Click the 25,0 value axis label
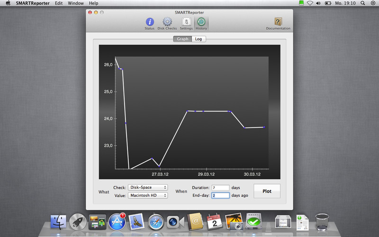Screen dimensions: 379x237 point(108,91)
